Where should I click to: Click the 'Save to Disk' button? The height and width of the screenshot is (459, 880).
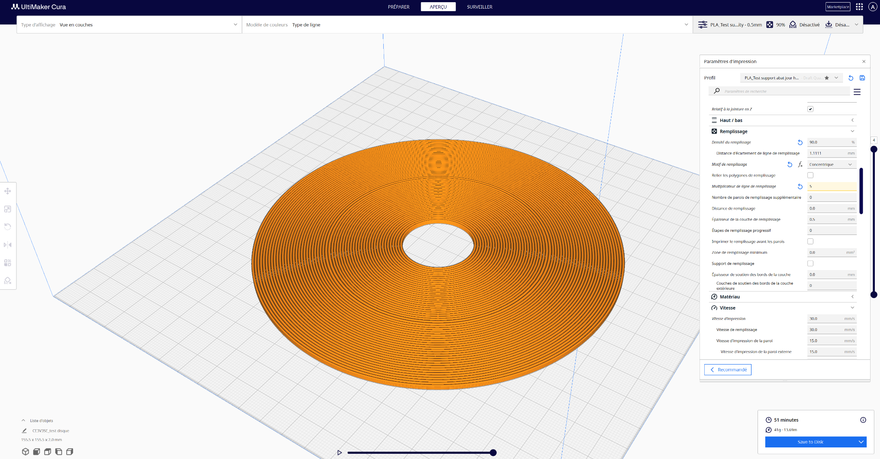pyautogui.click(x=810, y=442)
